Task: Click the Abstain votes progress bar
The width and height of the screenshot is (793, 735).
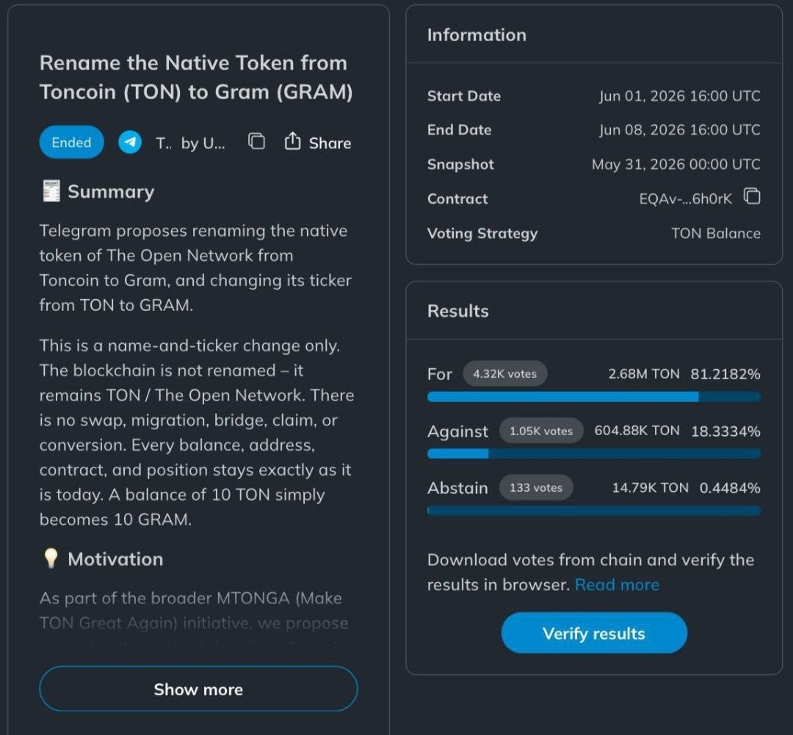Action: point(594,511)
